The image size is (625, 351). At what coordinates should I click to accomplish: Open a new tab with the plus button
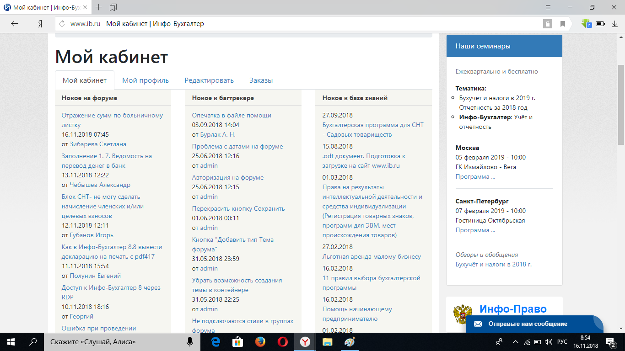point(99,7)
